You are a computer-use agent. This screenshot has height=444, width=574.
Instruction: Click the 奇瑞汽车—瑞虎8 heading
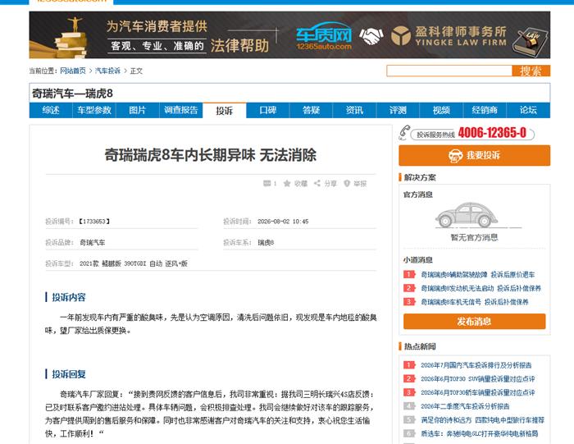[72, 94]
